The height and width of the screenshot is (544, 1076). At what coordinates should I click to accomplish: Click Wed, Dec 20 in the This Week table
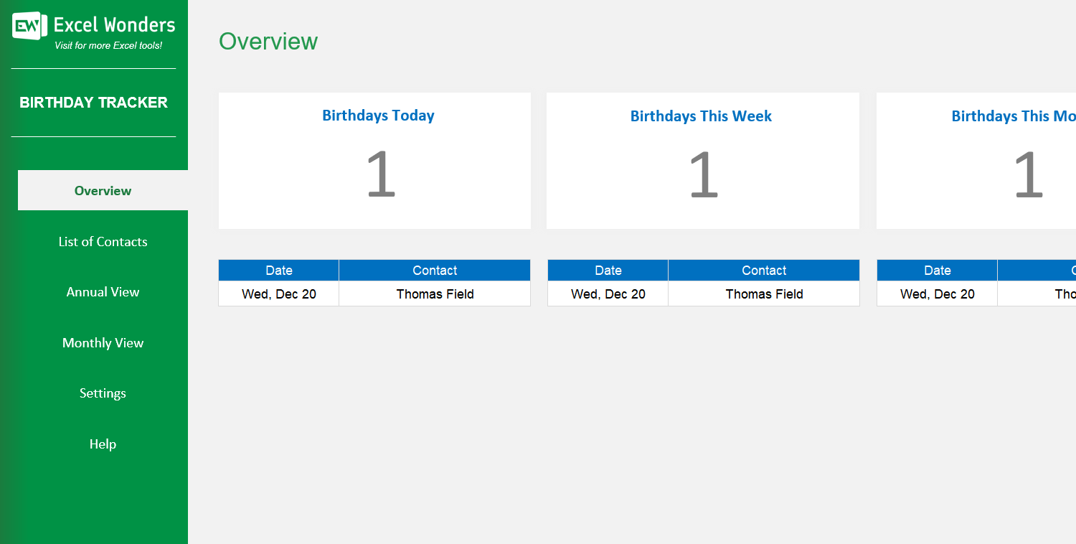(x=608, y=294)
